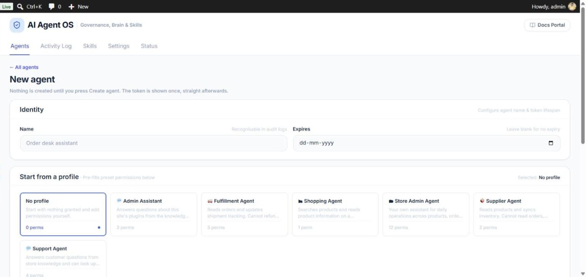Click the '2 perms' count text
Viewport: 586px width, 277px height.
coord(488,227)
